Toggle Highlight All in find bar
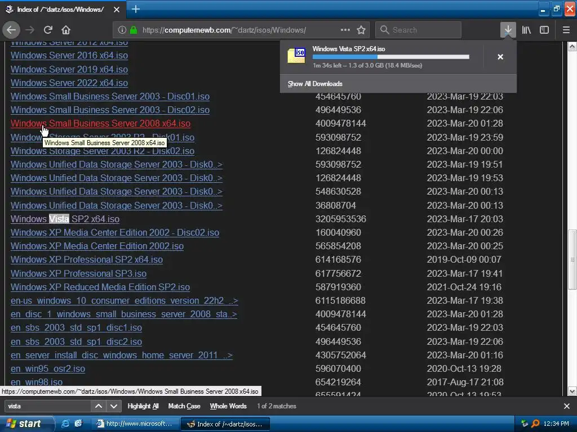 [x=143, y=406]
